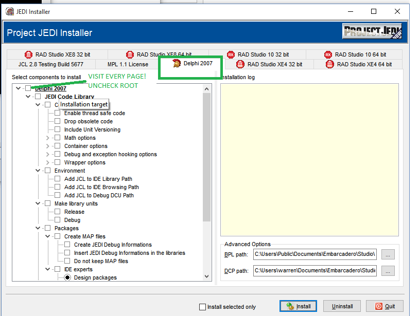Select the Insert JEDI Debug Informations row
Image resolution: width=419 pixels, height=316 pixels.
(x=129, y=253)
